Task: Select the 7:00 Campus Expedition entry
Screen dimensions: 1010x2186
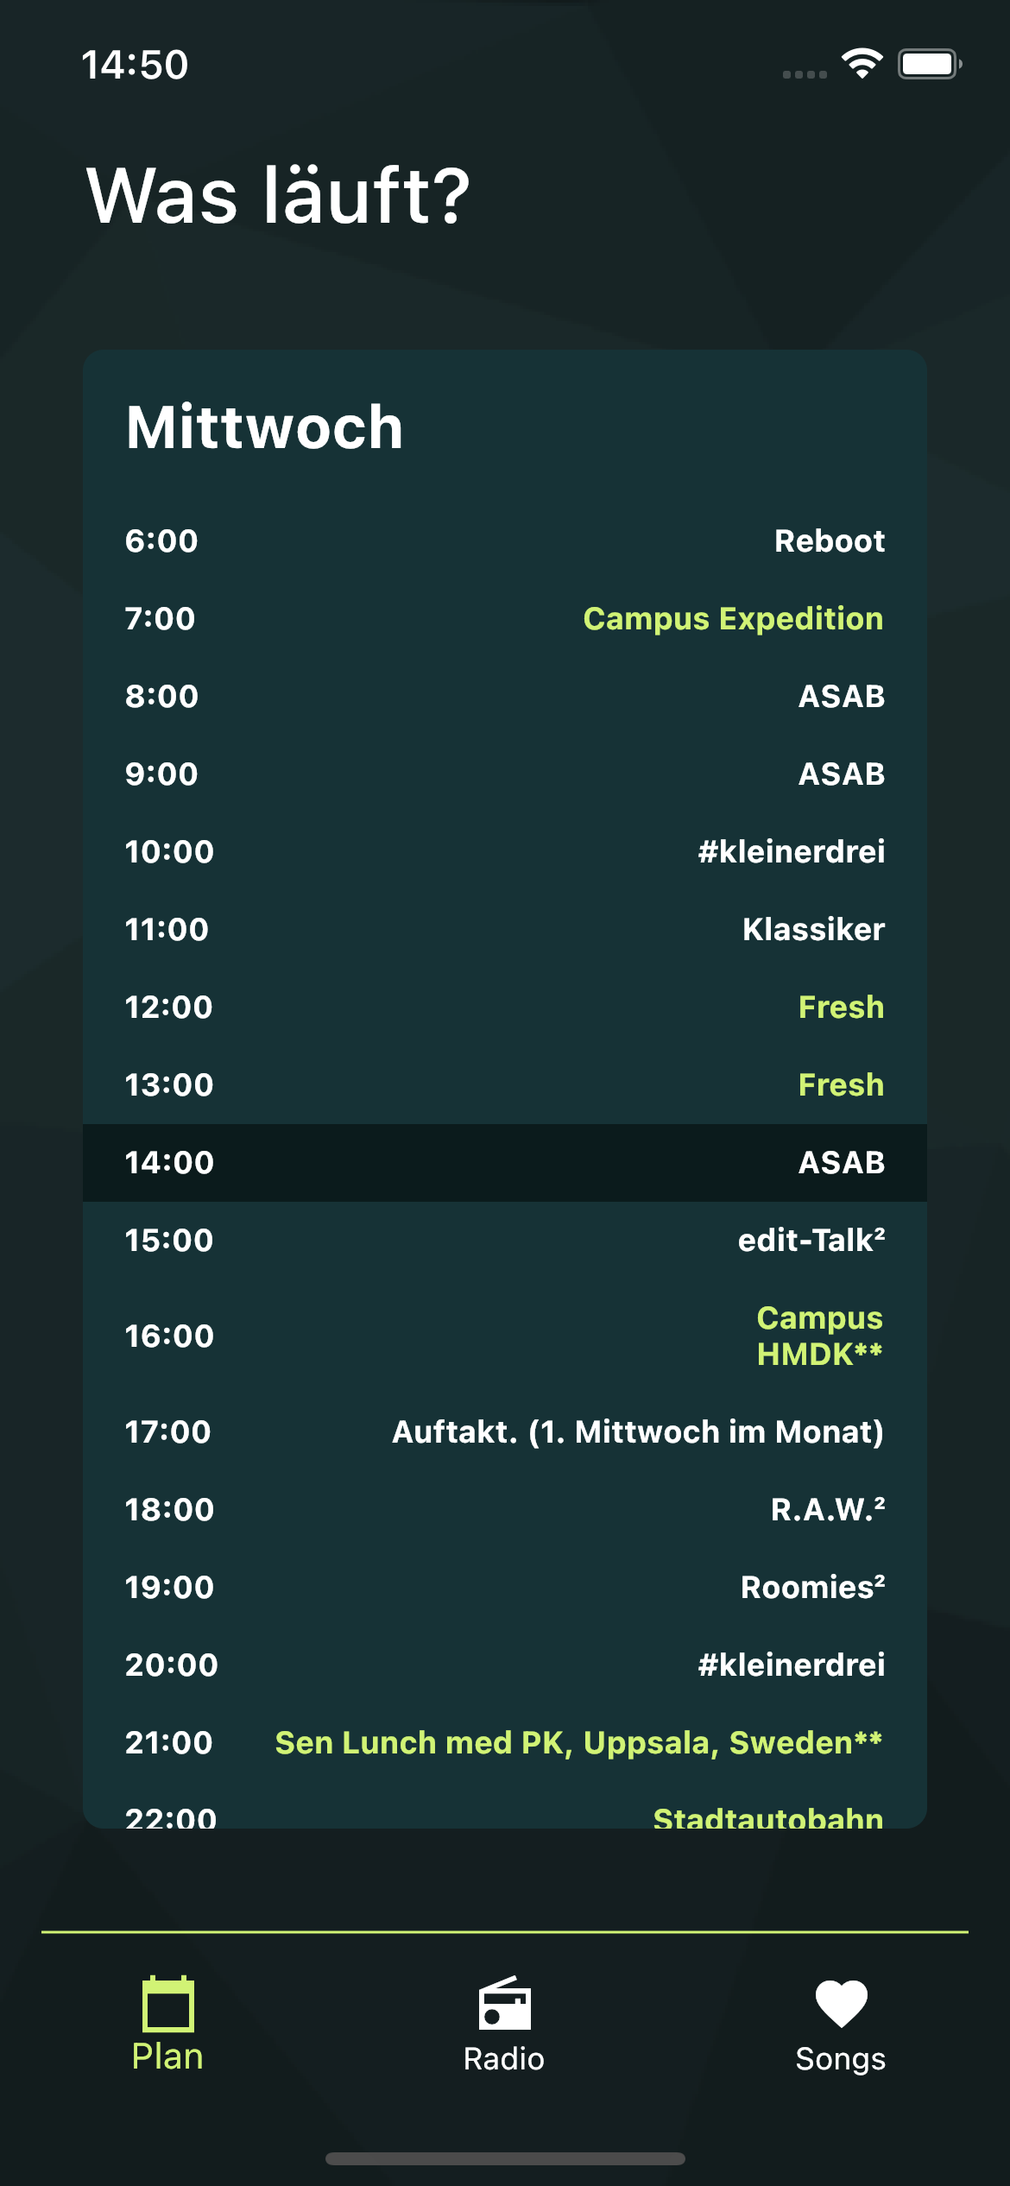Action: pos(505,619)
